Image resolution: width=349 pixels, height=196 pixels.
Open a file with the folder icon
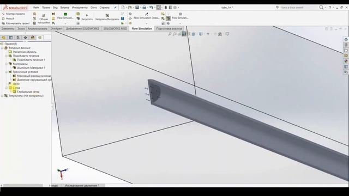click(130, 8)
